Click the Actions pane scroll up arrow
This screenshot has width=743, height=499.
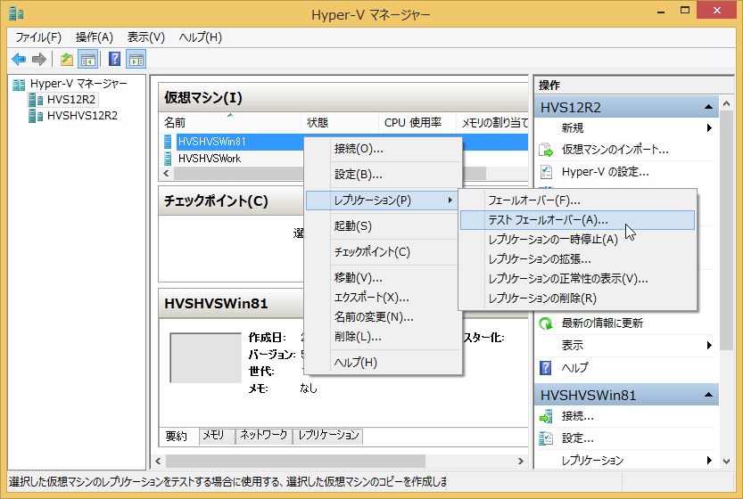(726, 103)
